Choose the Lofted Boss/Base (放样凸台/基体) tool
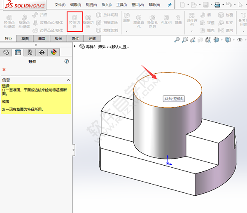 click(48, 23)
